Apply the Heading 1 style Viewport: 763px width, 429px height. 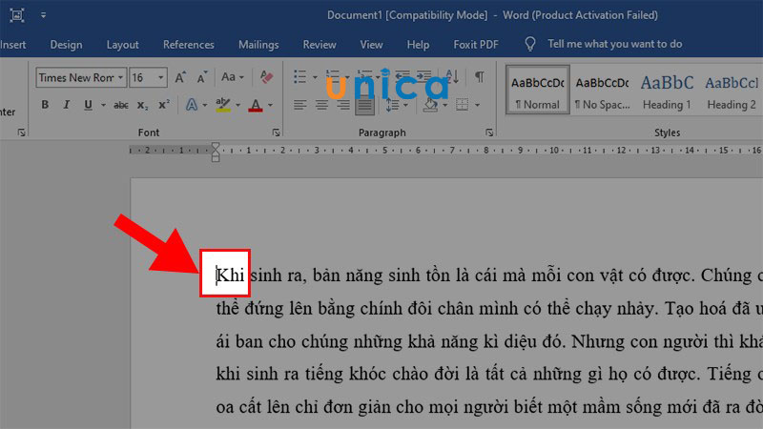pos(667,91)
